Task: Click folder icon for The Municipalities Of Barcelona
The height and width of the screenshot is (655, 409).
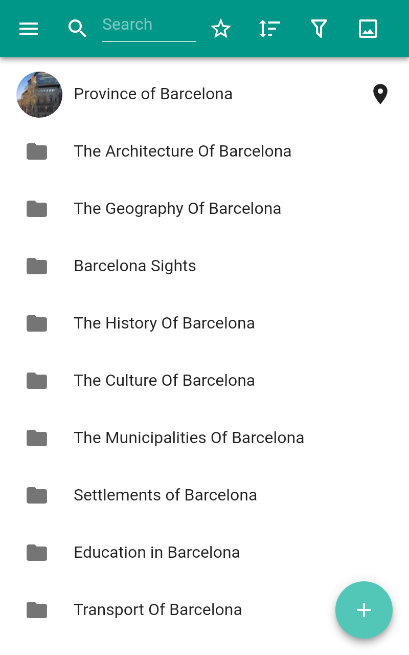Action: tap(37, 438)
